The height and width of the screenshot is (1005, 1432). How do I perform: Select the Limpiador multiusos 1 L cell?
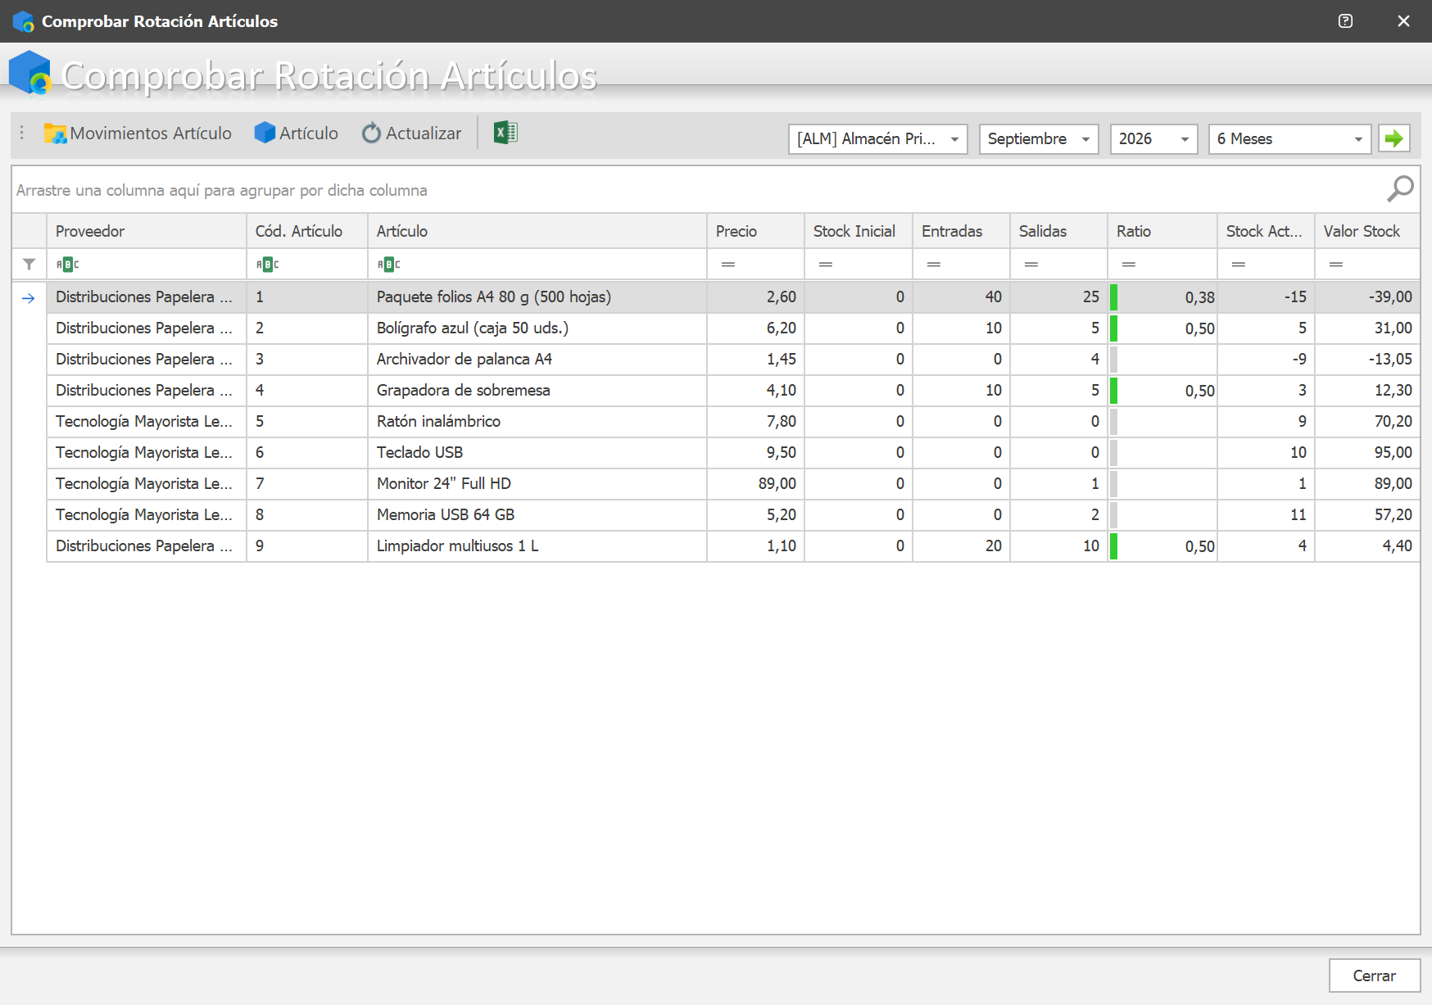(537, 546)
